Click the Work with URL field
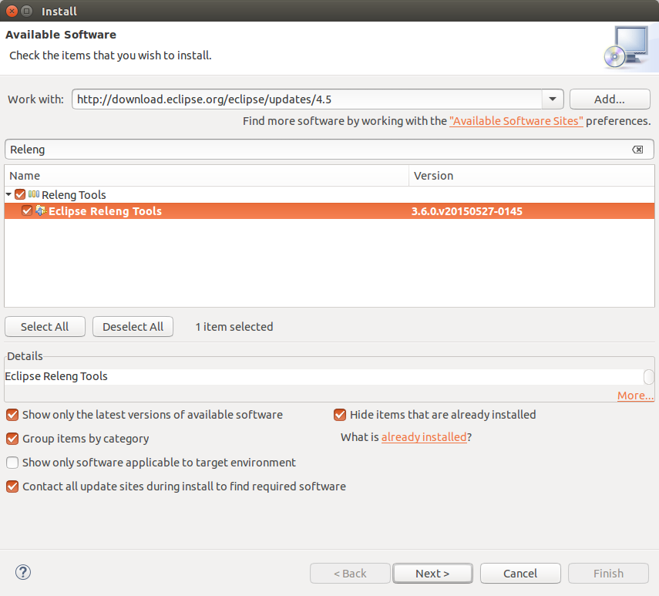The height and width of the screenshot is (596, 659). (x=307, y=99)
